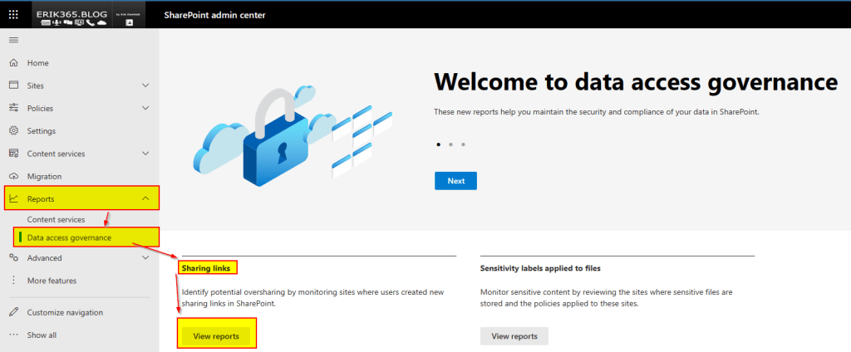Expand the Policies chevron
This screenshot has width=851, height=352.
[145, 108]
